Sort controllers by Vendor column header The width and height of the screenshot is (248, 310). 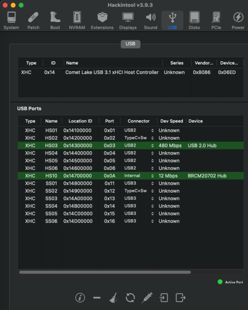204,63
